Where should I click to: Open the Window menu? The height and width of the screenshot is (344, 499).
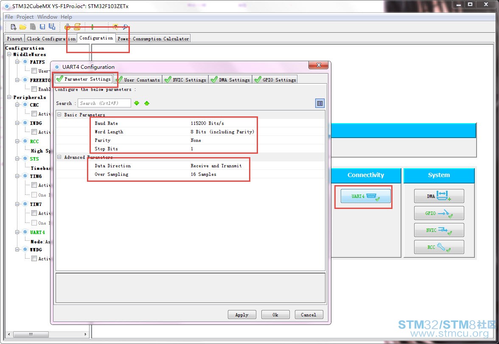[x=47, y=17]
